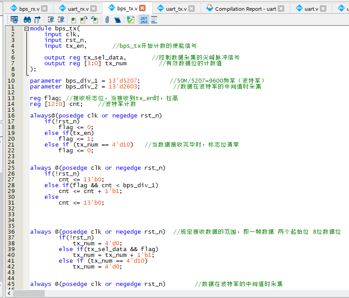349x298 pixels.
Task: Jump to the previous bookmark
Action: [x=94, y=20]
